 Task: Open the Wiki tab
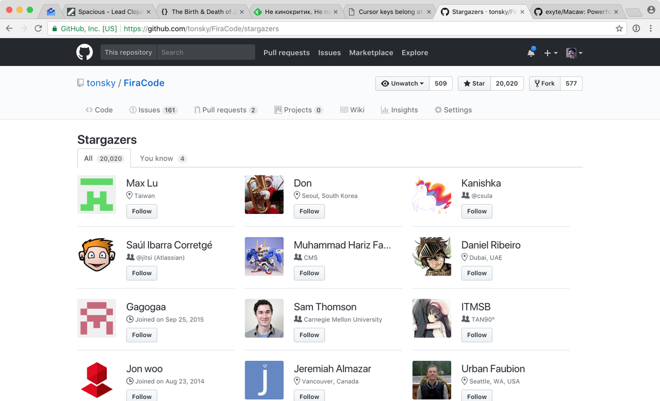pos(352,110)
